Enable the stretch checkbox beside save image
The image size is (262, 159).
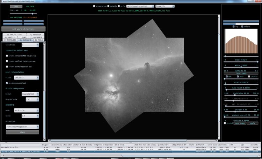click(x=225, y=123)
